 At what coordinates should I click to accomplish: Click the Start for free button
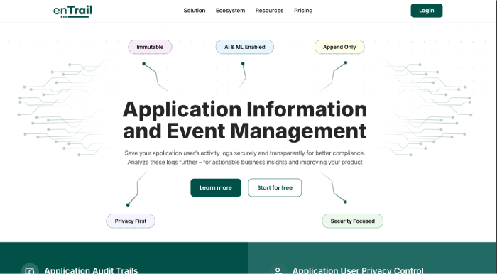(275, 187)
